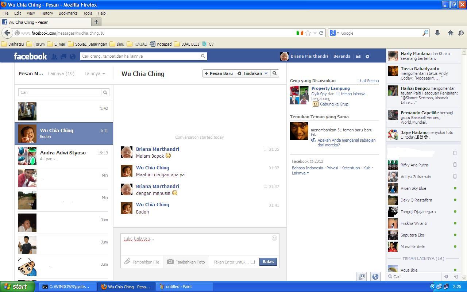Open chat with Friskha Wiranti
This screenshot has height=292, width=467.
coord(423,223)
